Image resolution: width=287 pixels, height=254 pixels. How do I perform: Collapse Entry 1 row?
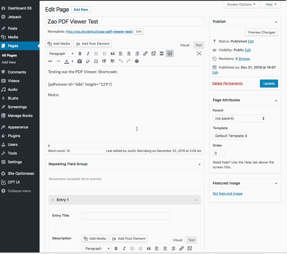point(196,200)
